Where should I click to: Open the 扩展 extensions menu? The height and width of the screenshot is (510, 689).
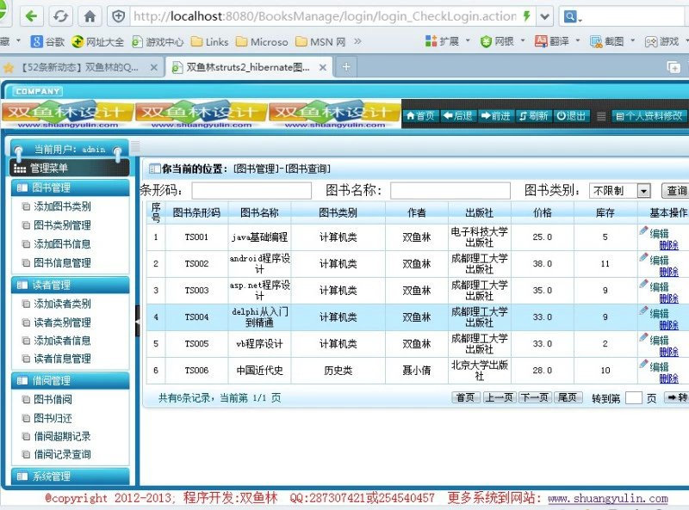pyautogui.click(x=447, y=41)
